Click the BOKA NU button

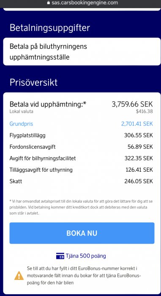(82, 233)
